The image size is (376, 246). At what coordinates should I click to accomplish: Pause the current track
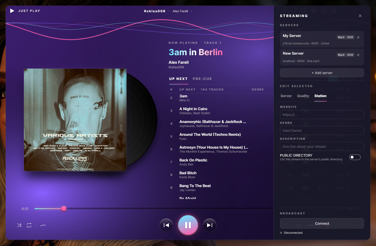(x=188, y=225)
